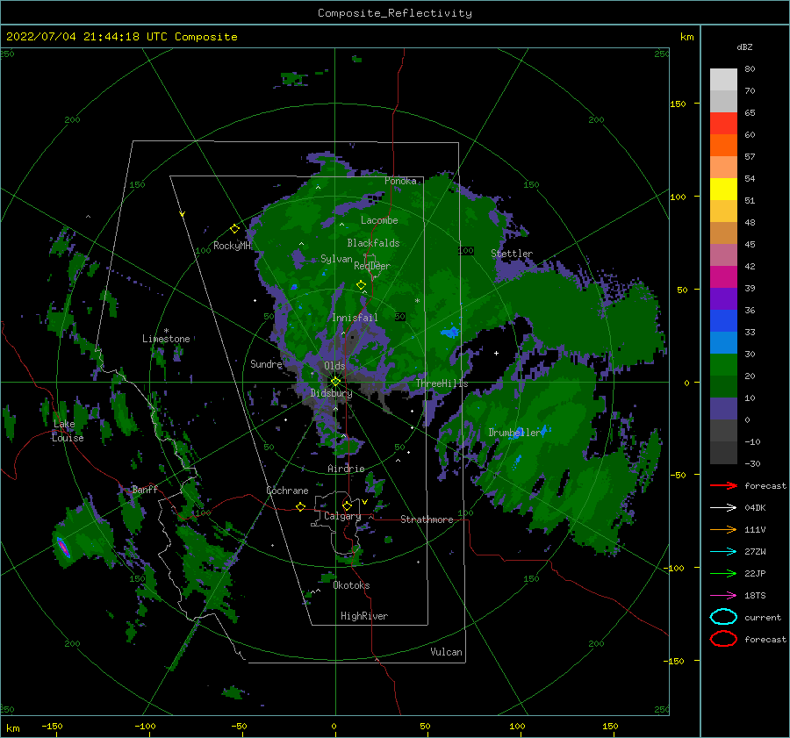Click the Ponoka city label
Screen dimensions: 790x738
[x=400, y=181]
